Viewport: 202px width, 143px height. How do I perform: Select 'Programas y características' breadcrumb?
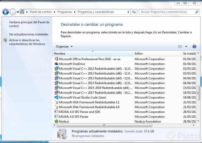[96, 12]
